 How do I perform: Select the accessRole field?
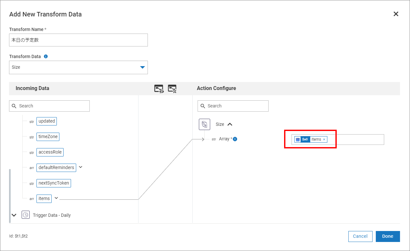click(50, 152)
